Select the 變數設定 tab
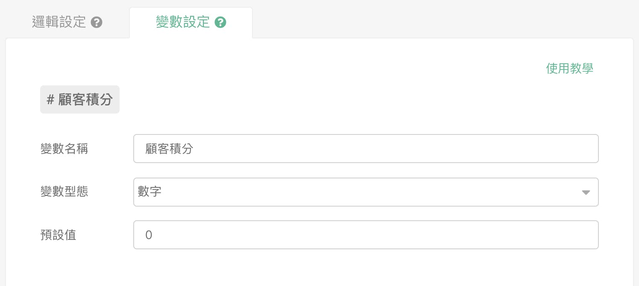Image resolution: width=639 pixels, height=286 pixels. click(191, 22)
